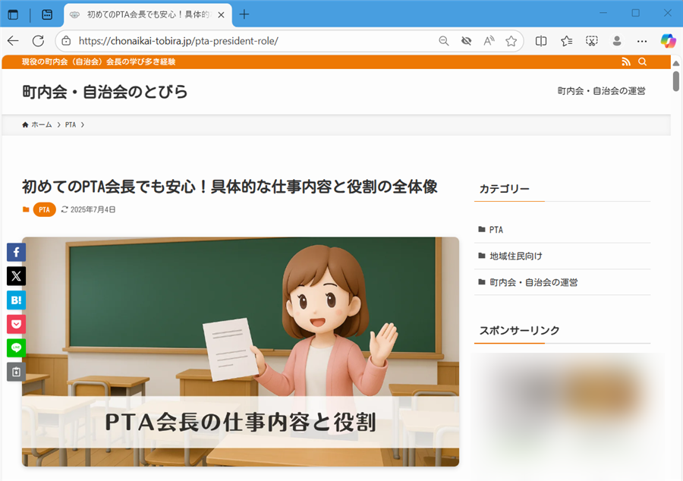Open the browser profile menu

[x=617, y=41]
